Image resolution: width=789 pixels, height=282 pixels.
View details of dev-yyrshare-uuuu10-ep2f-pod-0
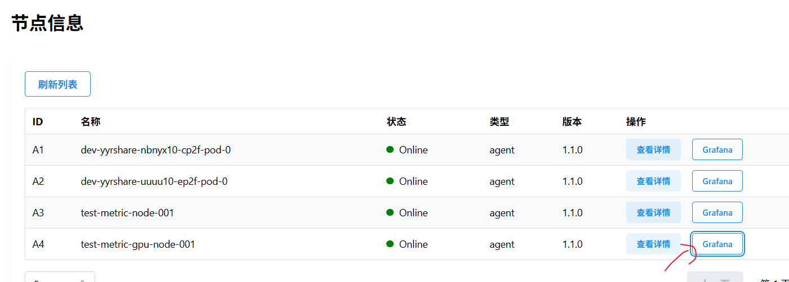coord(653,181)
